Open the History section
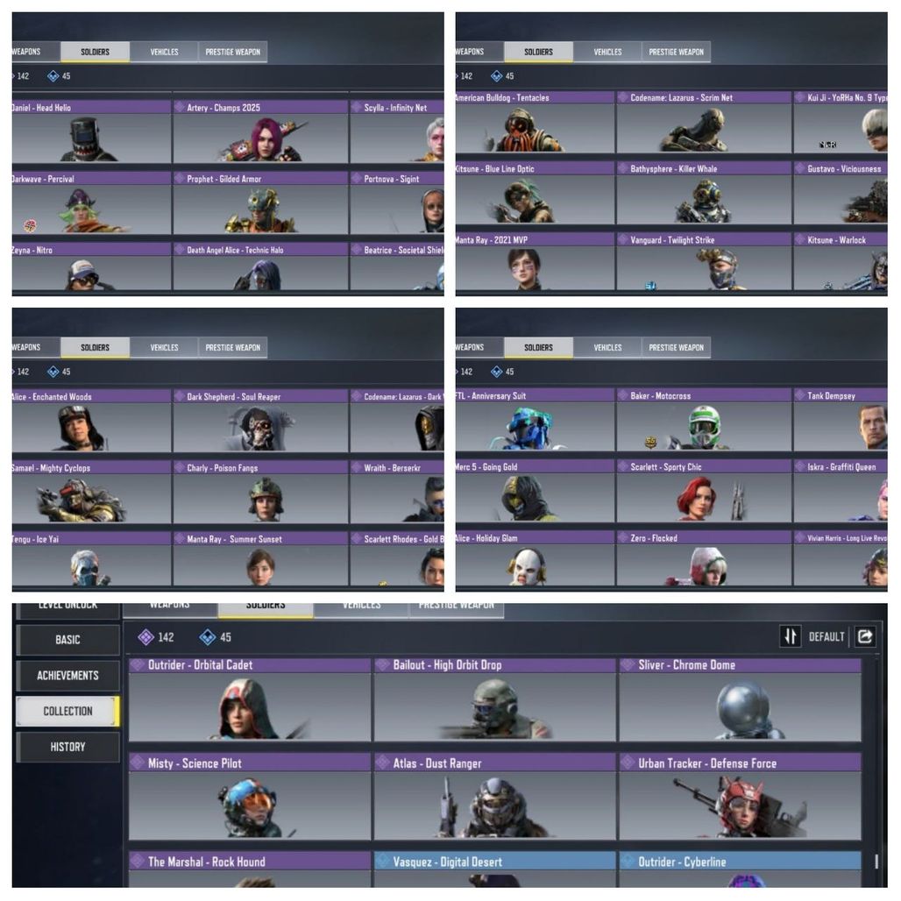 point(67,747)
